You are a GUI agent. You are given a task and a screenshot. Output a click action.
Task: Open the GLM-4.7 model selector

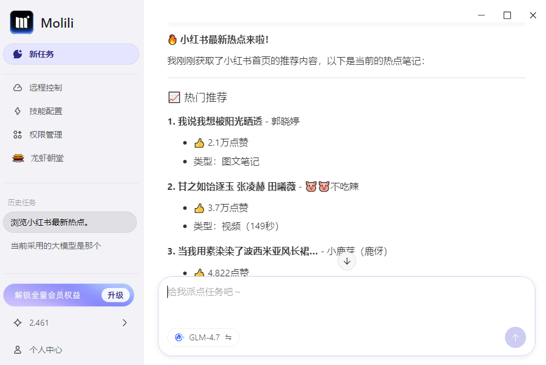pyautogui.click(x=203, y=337)
